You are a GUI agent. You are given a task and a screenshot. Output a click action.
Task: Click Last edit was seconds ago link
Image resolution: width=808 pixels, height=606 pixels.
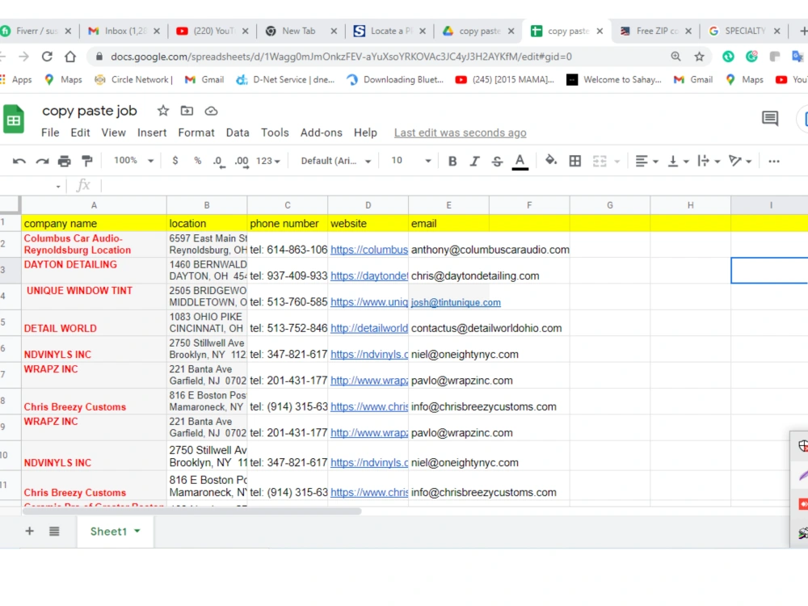[461, 133]
